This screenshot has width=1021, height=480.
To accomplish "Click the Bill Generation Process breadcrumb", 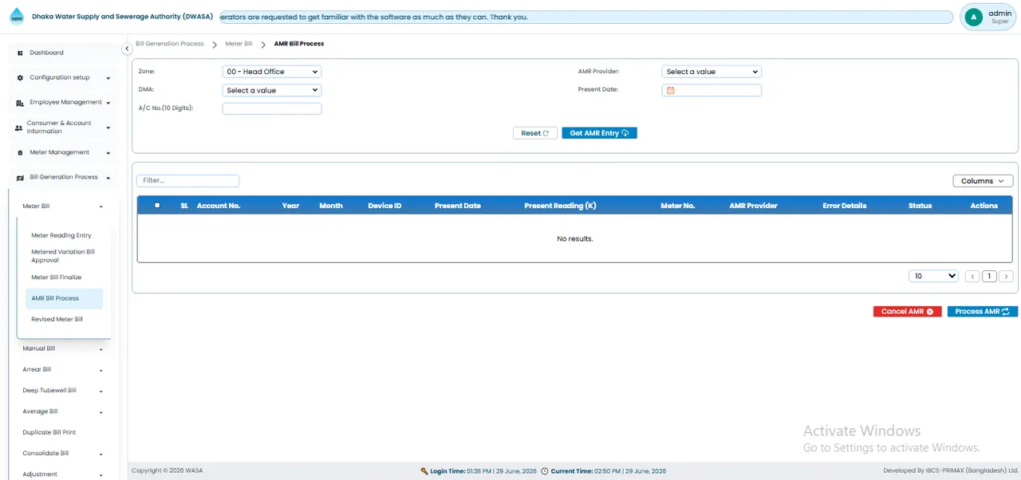I will tap(170, 44).
